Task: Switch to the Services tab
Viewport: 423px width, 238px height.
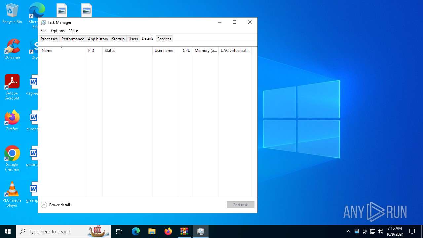Action: click(x=164, y=39)
